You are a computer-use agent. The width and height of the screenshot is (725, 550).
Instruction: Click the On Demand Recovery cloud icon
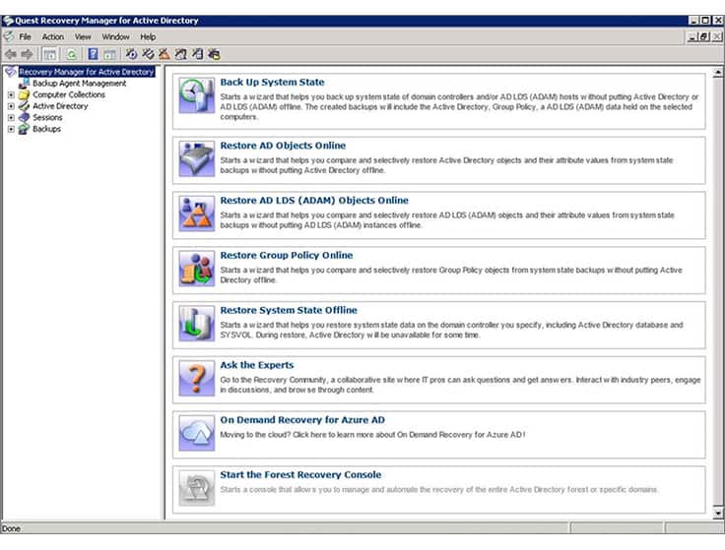coord(196,433)
